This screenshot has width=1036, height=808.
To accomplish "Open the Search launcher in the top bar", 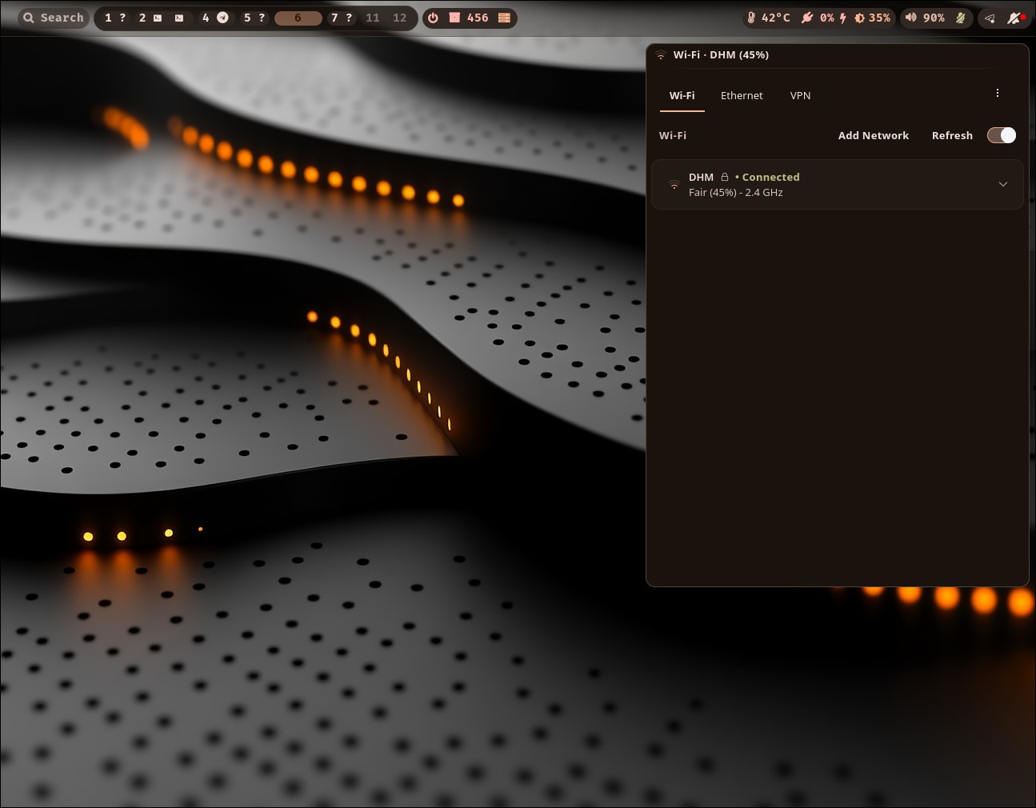I will 53,18.
